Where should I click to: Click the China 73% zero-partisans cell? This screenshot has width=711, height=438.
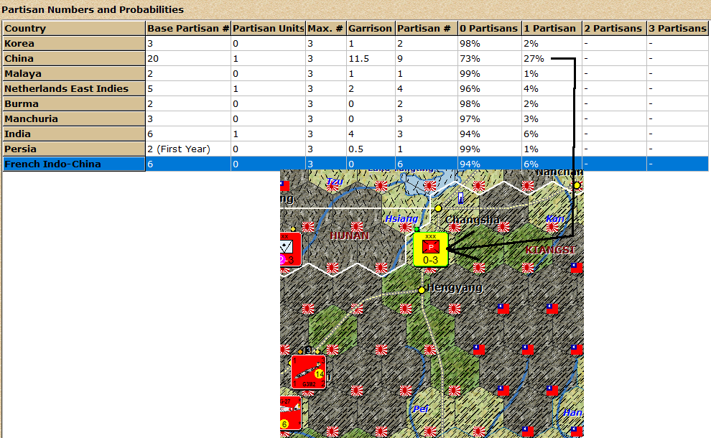pyautogui.click(x=490, y=58)
